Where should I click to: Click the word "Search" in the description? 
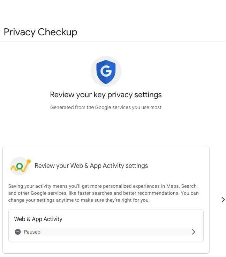tap(189, 186)
